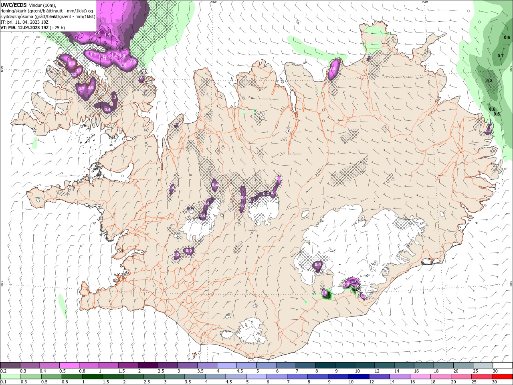
Task: Select the dark purple upper swatch between 2 and 2.5
Action: [148, 365]
